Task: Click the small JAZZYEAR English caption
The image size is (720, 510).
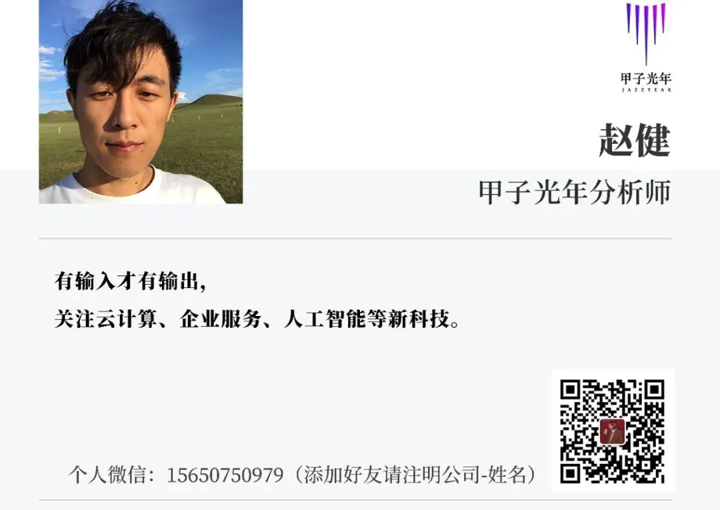Action: [646, 90]
